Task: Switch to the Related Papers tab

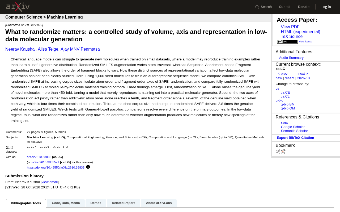Action: coord(124,203)
